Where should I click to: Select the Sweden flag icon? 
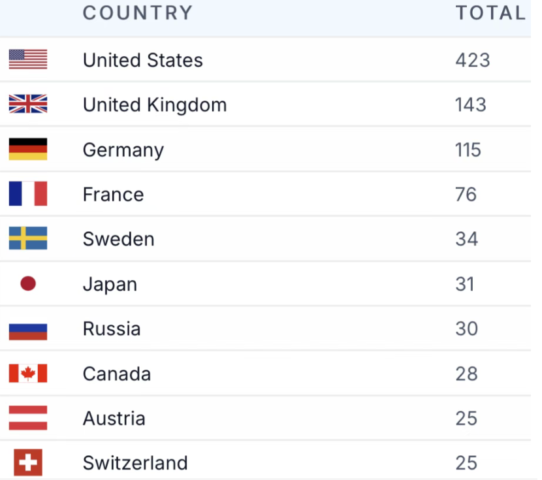point(28,238)
